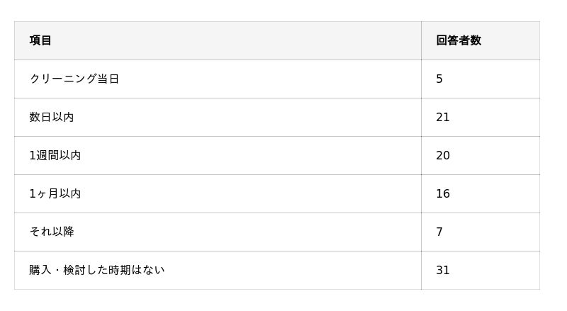The width and height of the screenshot is (567, 311).
Task: Click the 回答者数 column header
Action: coord(459,40)
